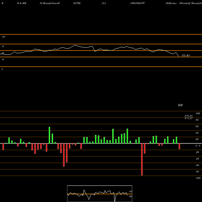Click the RSI axis label 30
The image size is (202, 202).
(3, 59)
